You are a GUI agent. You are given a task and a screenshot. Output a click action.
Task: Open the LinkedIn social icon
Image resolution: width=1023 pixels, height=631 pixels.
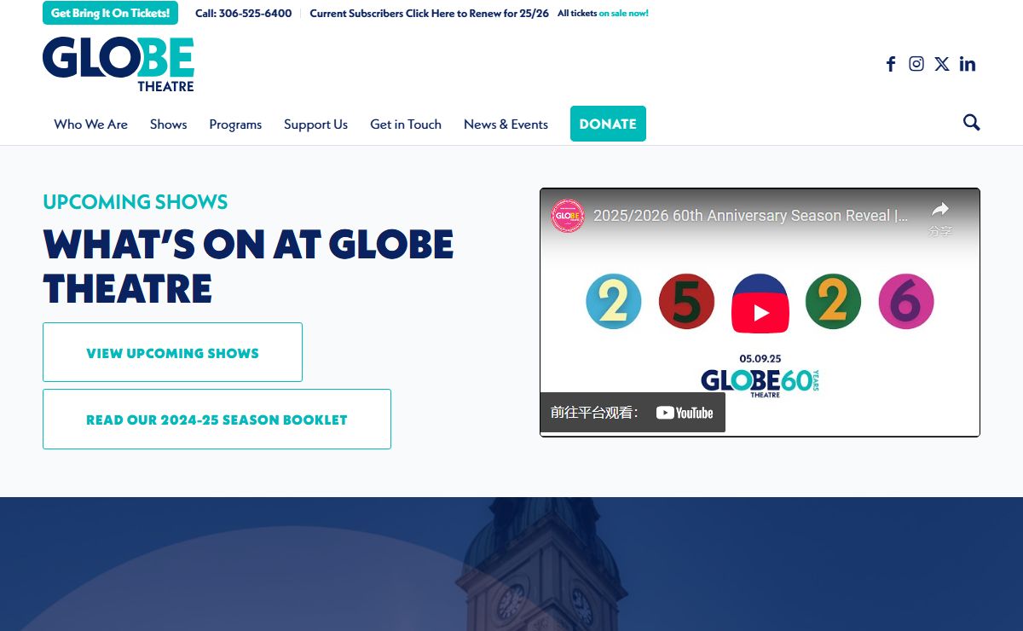[x=968, y=64]
